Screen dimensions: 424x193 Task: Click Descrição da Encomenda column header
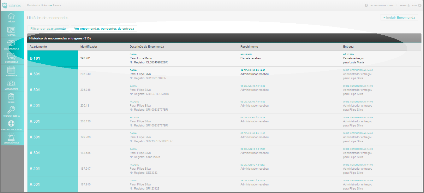(146, 47)
